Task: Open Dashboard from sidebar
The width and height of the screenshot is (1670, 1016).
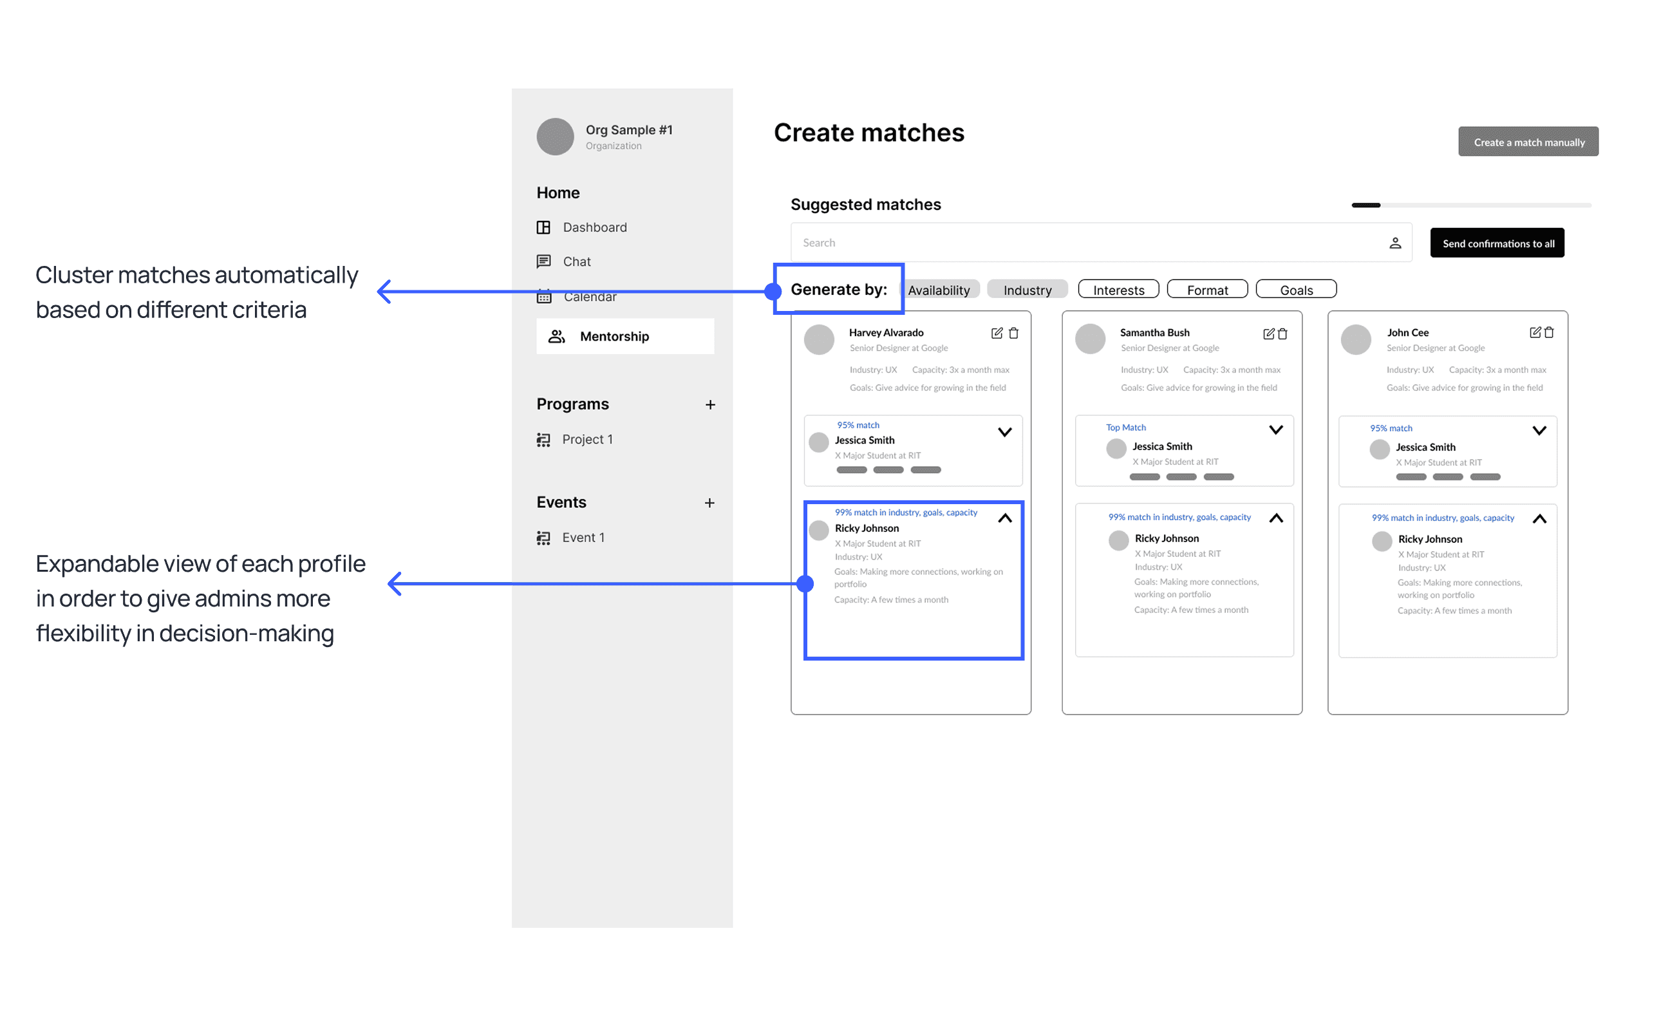Action: (x=594, y=227)
